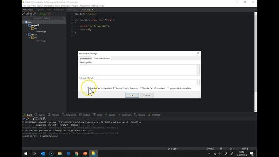279x157 pixels.
Task: Click the wrench settings icon in workspace toolbar
Action: coord(35,14)
